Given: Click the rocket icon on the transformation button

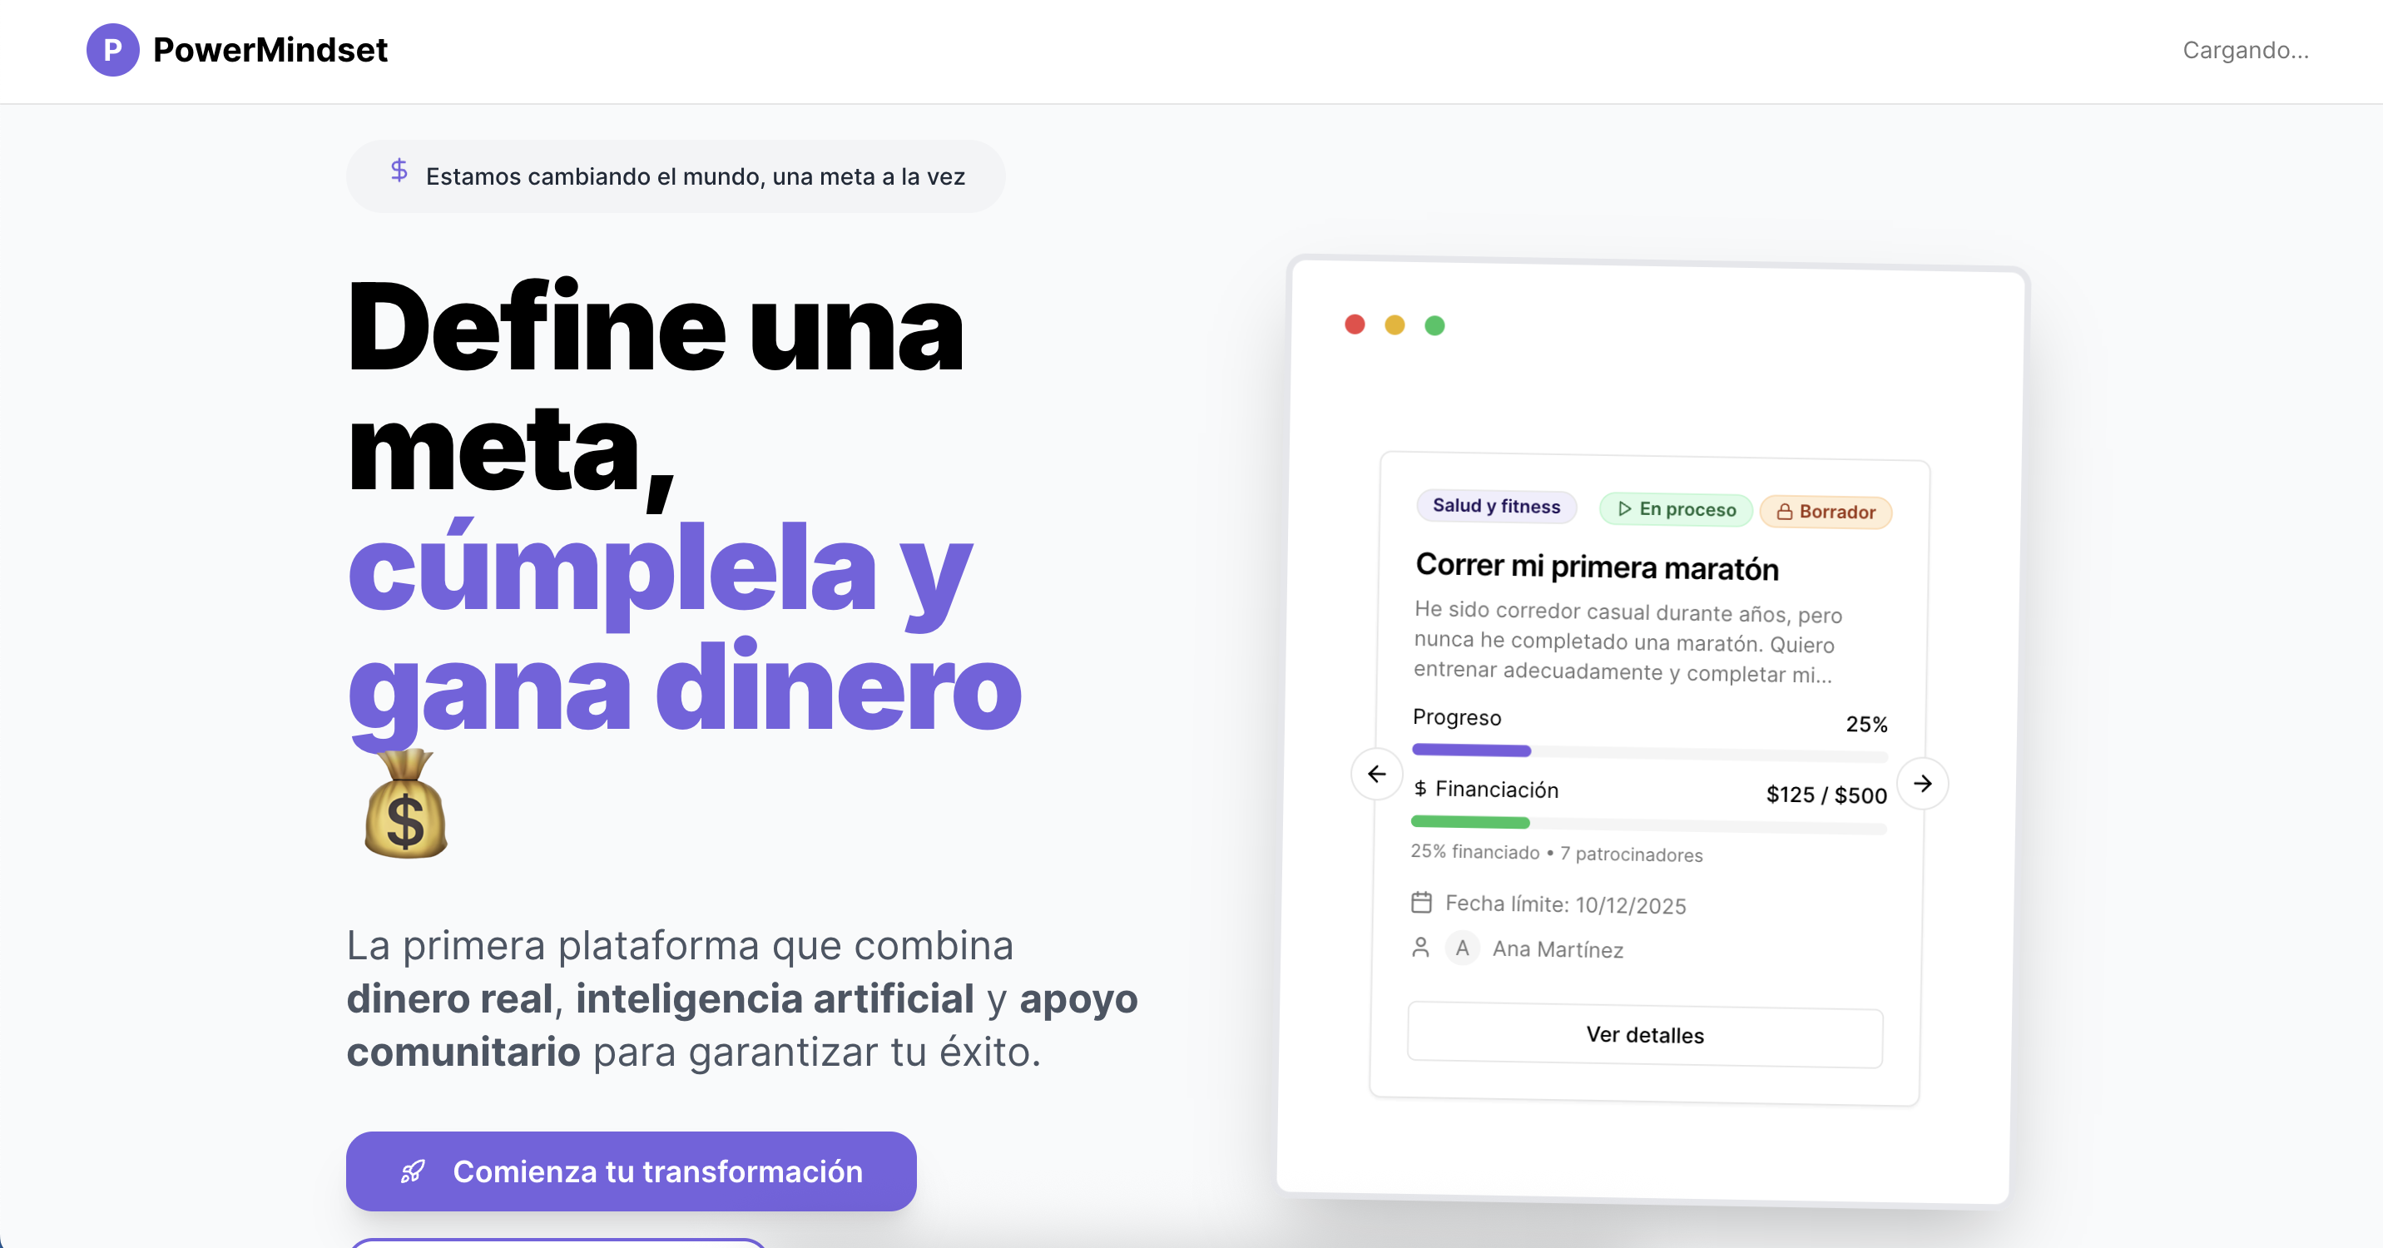Looking at the screenshot, I should (414, 1171).
